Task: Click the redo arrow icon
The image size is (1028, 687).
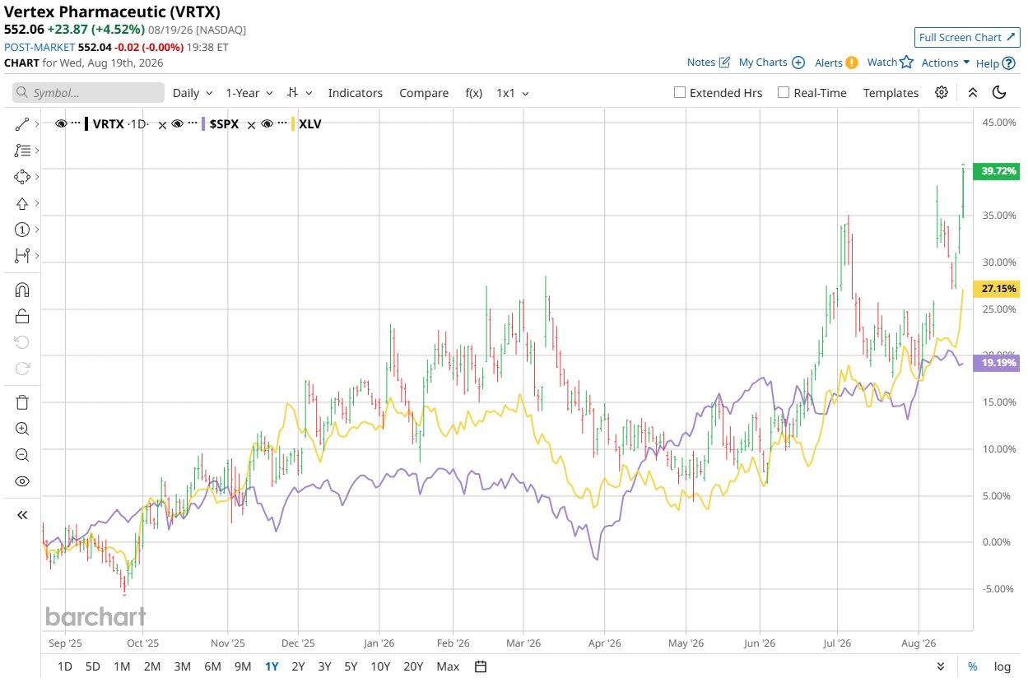Action: click(x=22, y=369)
